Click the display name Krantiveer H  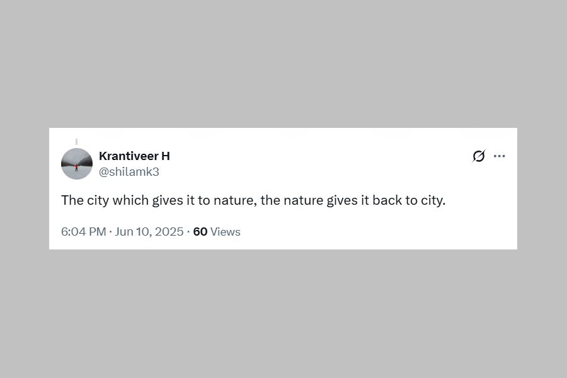(x=134, y=156)
